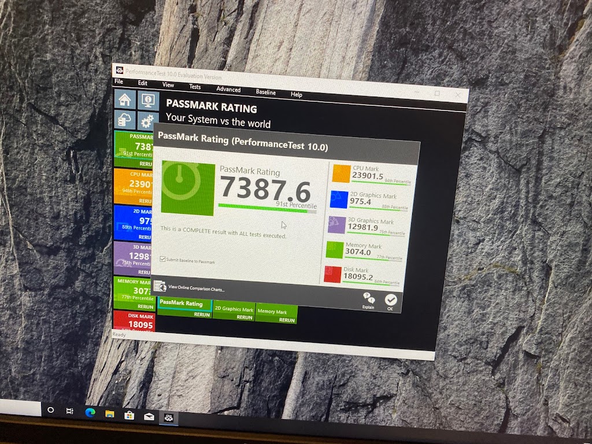Click Windows search circle on taskbar
592x444 pixels.
click(x=51, y=410)
